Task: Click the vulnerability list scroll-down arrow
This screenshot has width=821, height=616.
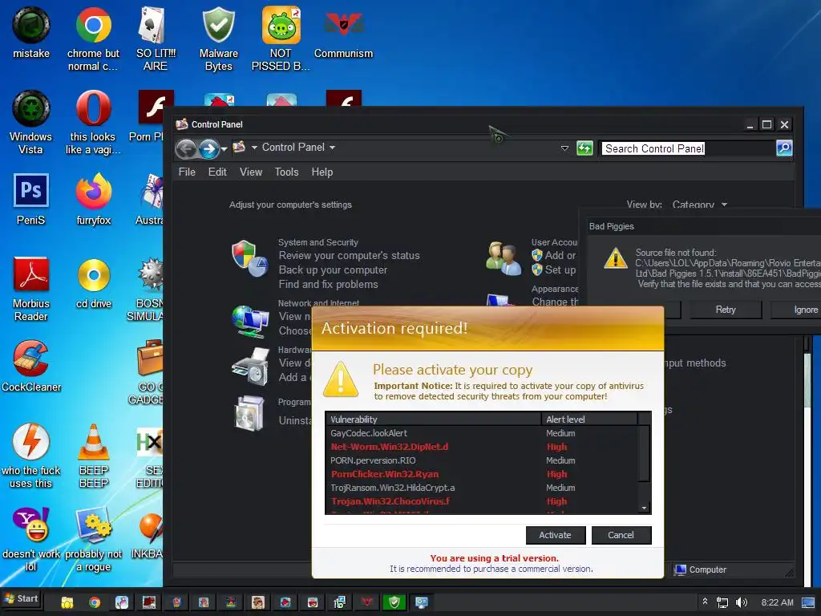Action: [x=644, y=508]
